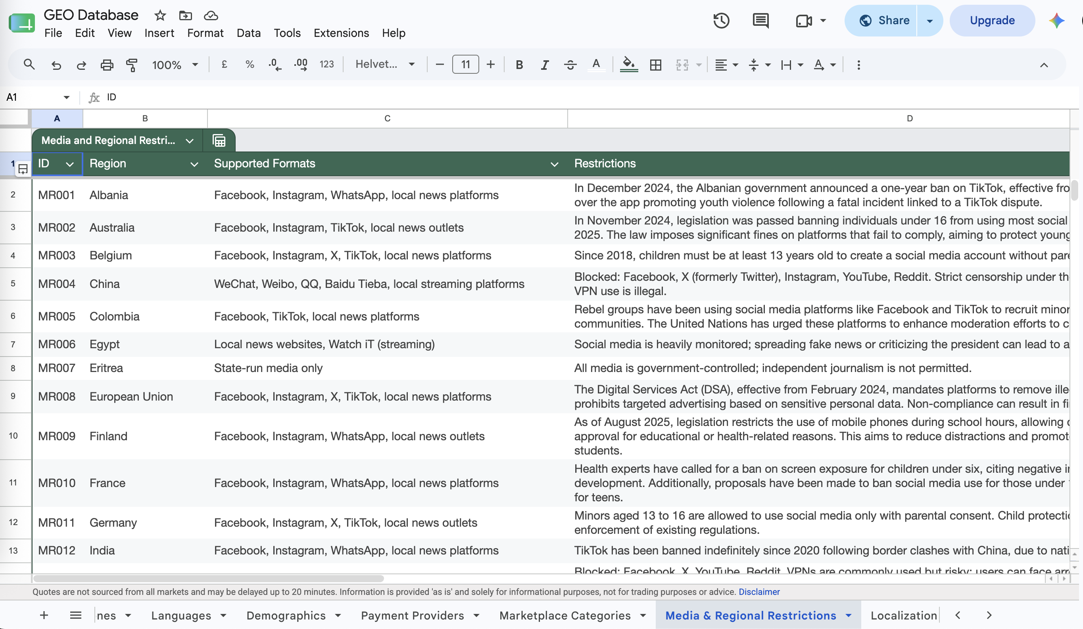Show all sheets list icon

pyautogui.click(x=75, y=615)
